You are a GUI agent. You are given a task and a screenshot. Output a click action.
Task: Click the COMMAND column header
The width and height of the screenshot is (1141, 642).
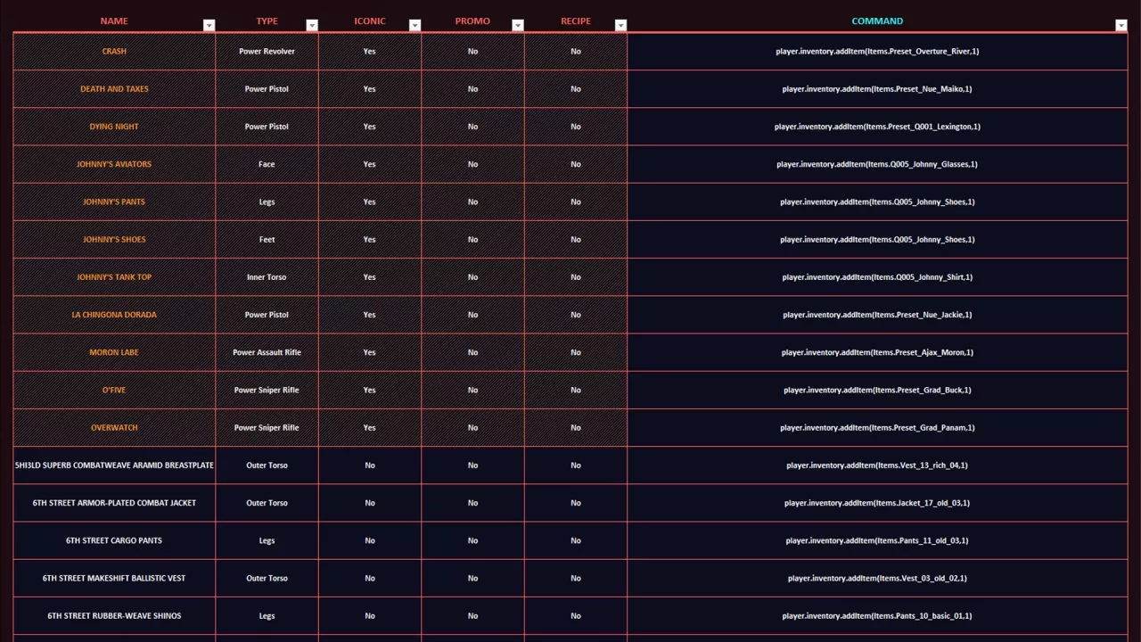[x=877, y=21]
